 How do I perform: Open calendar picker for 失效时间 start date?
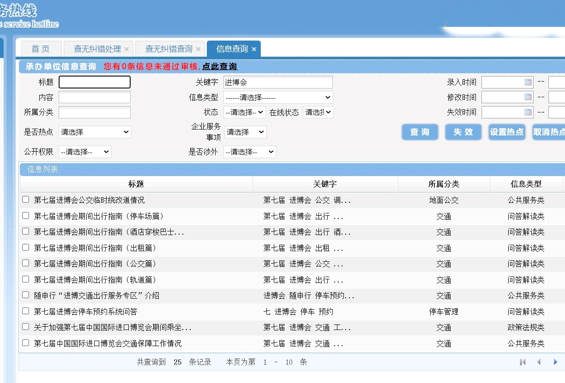[x=528, y=112]
